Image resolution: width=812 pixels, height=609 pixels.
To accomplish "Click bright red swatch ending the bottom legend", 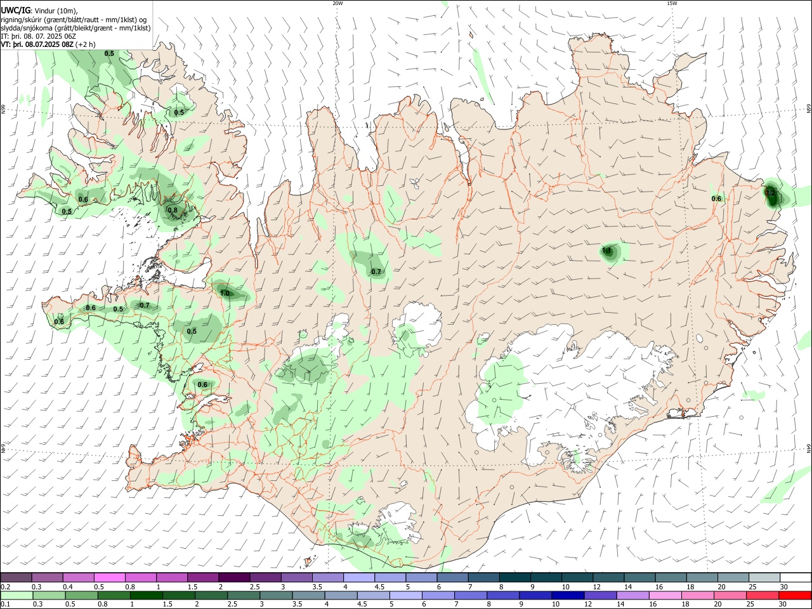I will click(x=796, y=595).
